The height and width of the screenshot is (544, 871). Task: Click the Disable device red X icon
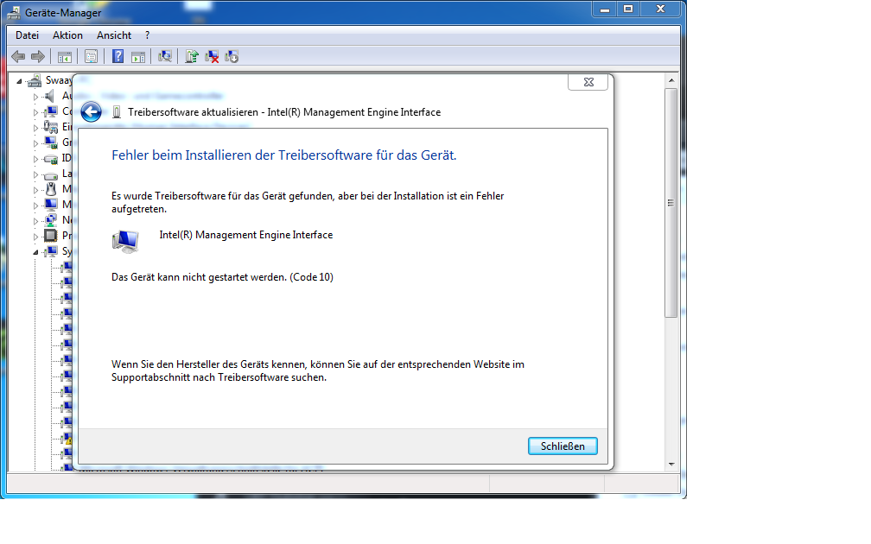point(212,57)
